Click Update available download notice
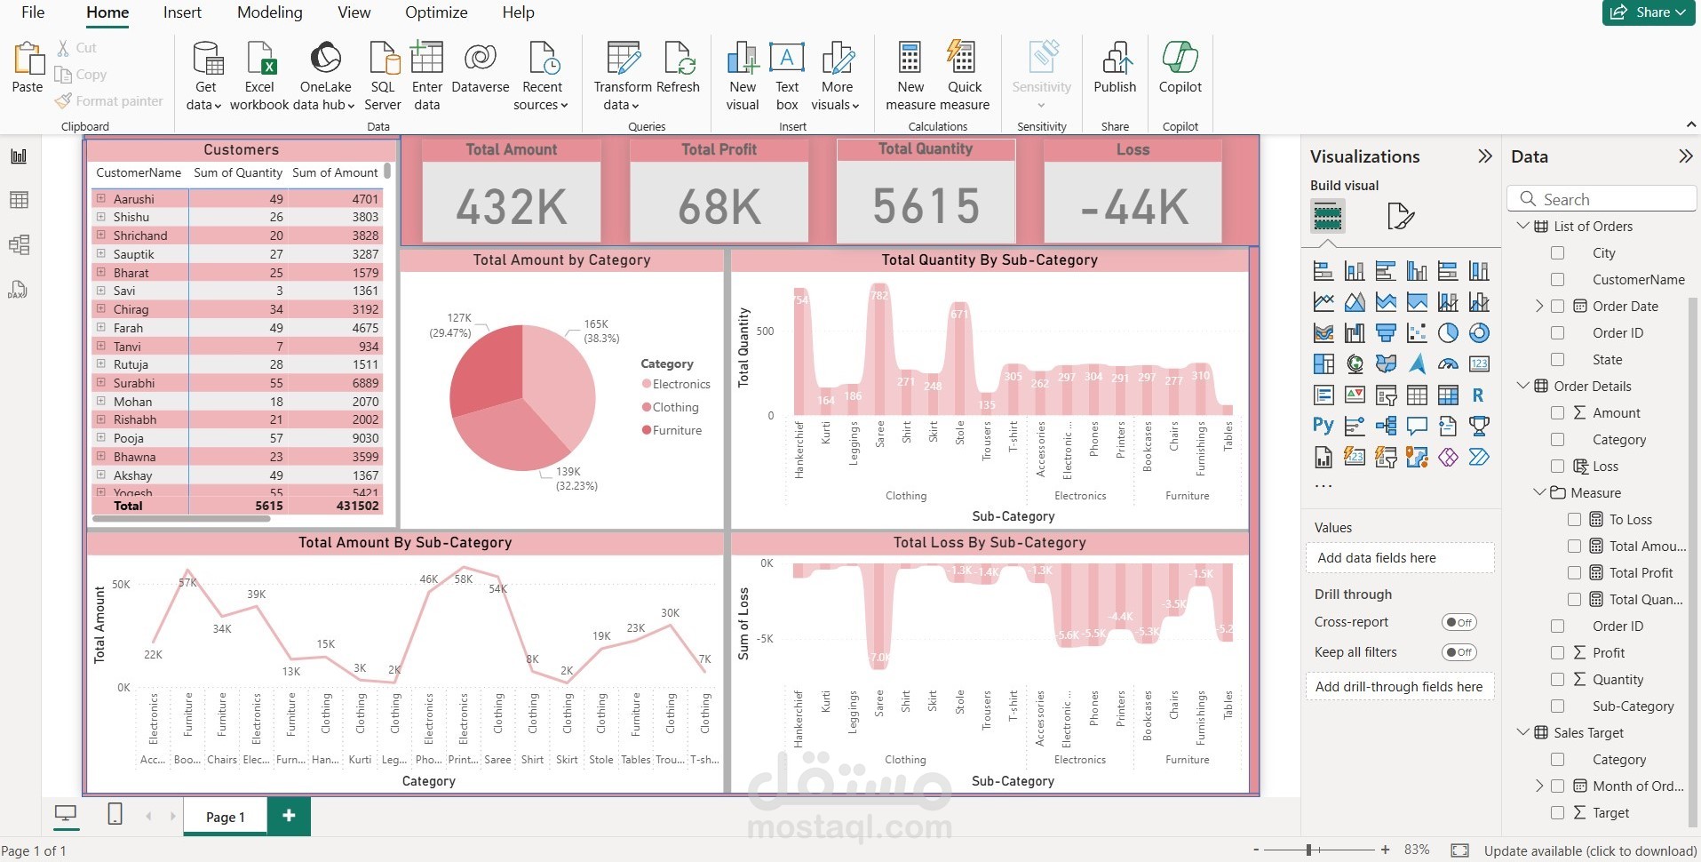Viewport: 1701px width, 862px height. click(1590, 851)
